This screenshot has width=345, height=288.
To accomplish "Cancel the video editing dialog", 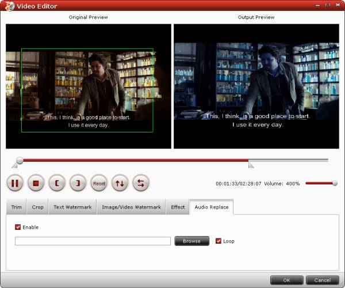I will 323,280.
